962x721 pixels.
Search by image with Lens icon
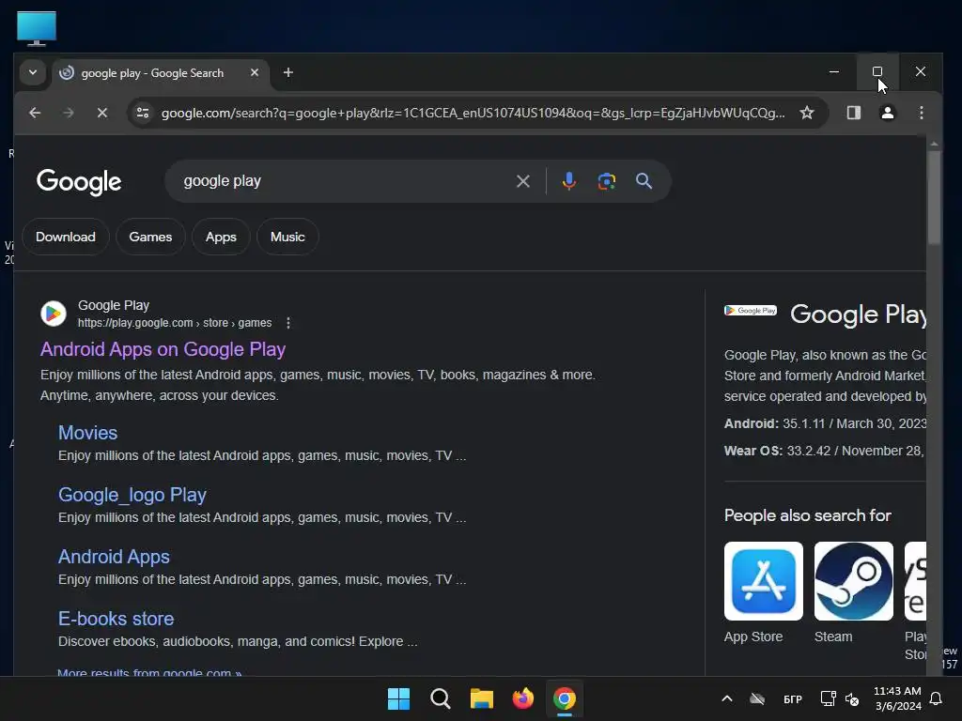[606, 181]
